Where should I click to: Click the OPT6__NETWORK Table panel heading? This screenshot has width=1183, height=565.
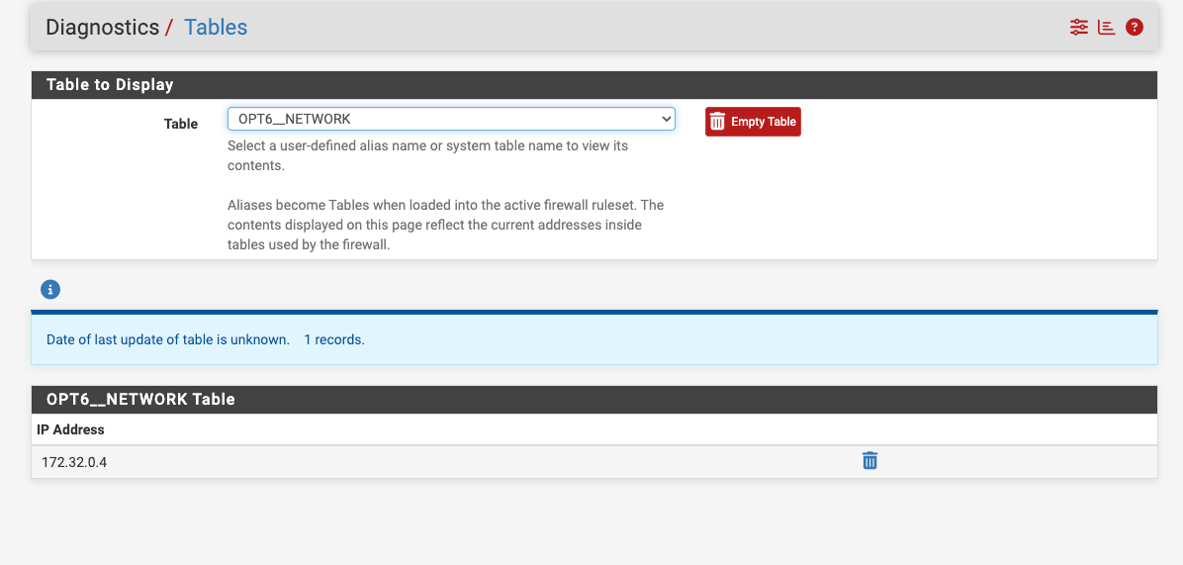point(140,400)
